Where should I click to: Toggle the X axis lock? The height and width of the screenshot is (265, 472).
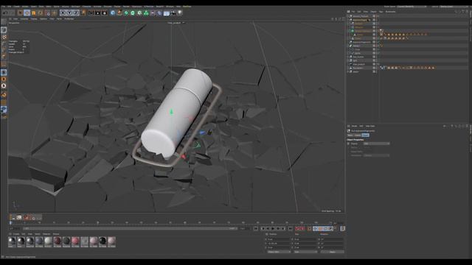63,13
